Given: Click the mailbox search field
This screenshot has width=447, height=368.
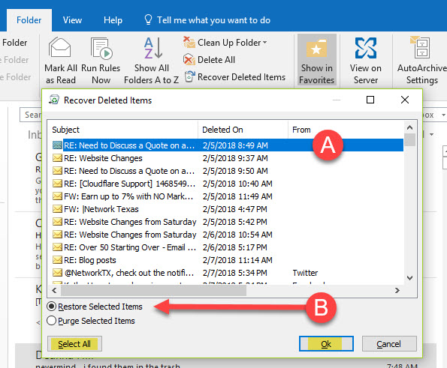Looking at the screenshot, I should point(31,115).
